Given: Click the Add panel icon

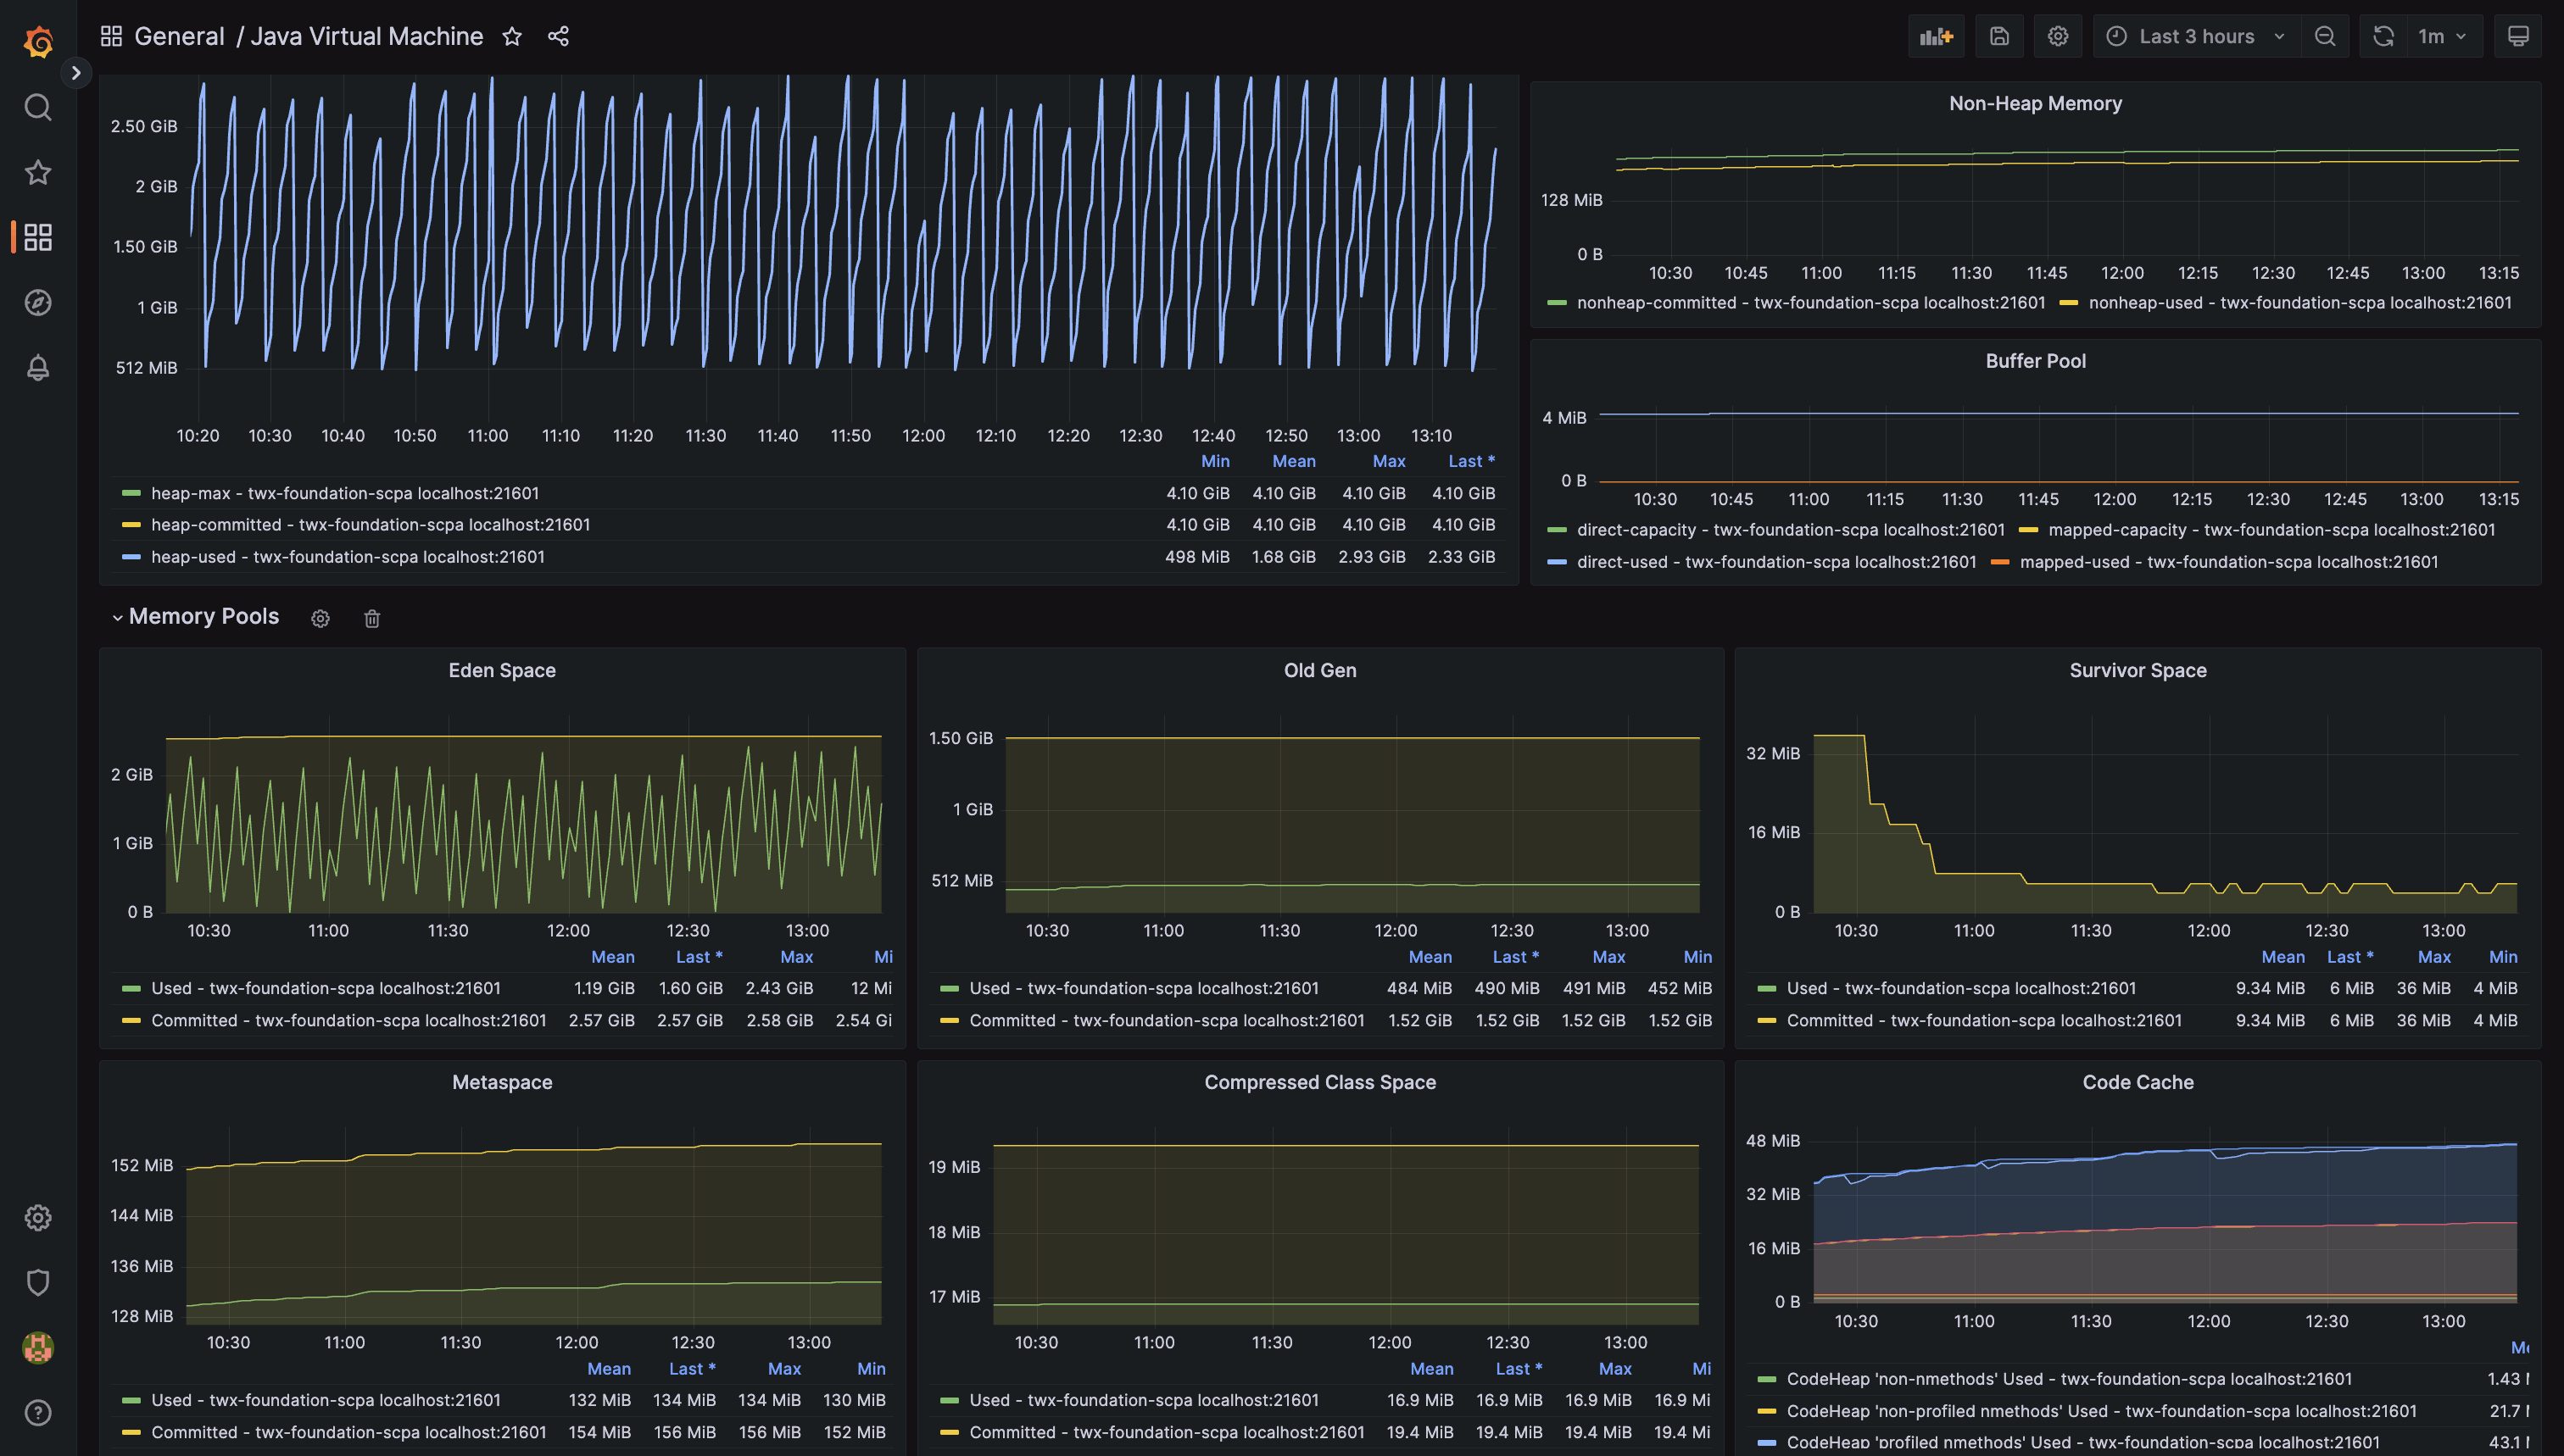Looking at the screenshot, I should (1935, 37).
